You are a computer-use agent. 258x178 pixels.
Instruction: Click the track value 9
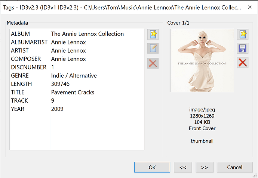pos(53,100)
